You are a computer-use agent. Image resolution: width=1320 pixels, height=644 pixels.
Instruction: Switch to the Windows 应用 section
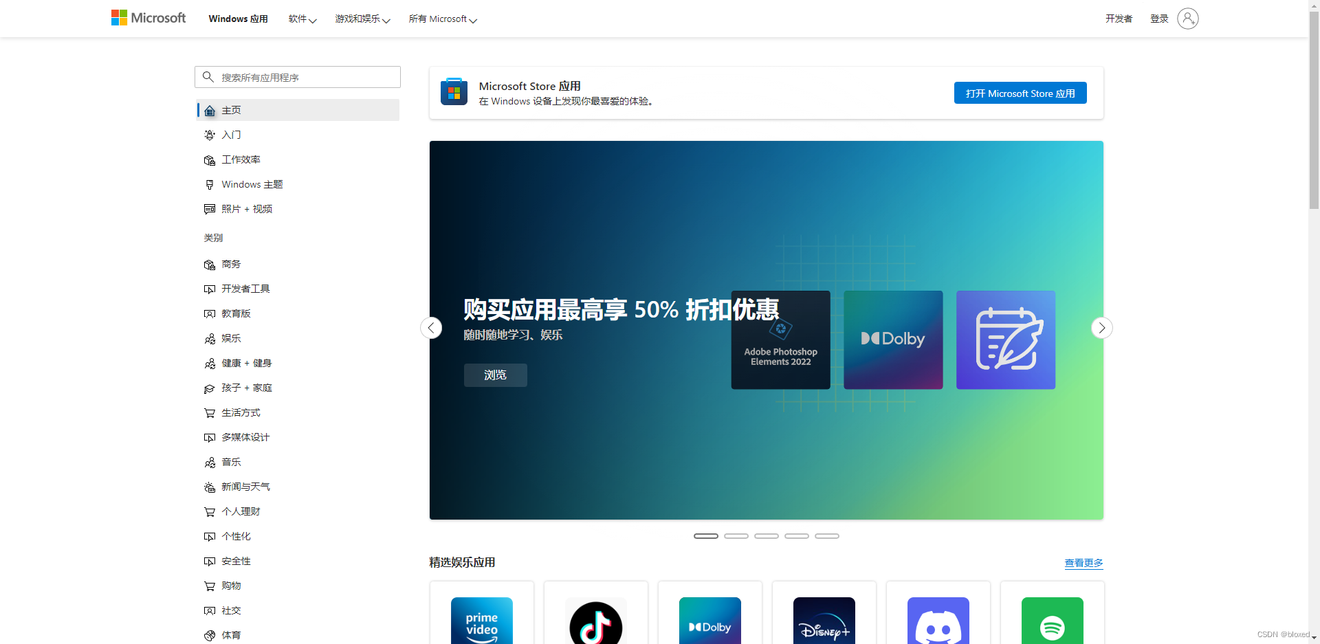(x=238, y=19)
